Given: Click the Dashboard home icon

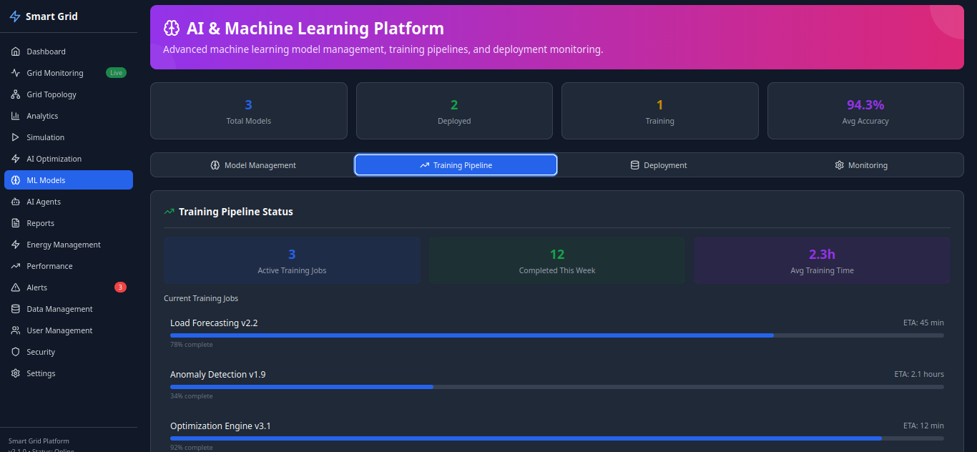Looking at the screenshot, I should tap(16, 51).
